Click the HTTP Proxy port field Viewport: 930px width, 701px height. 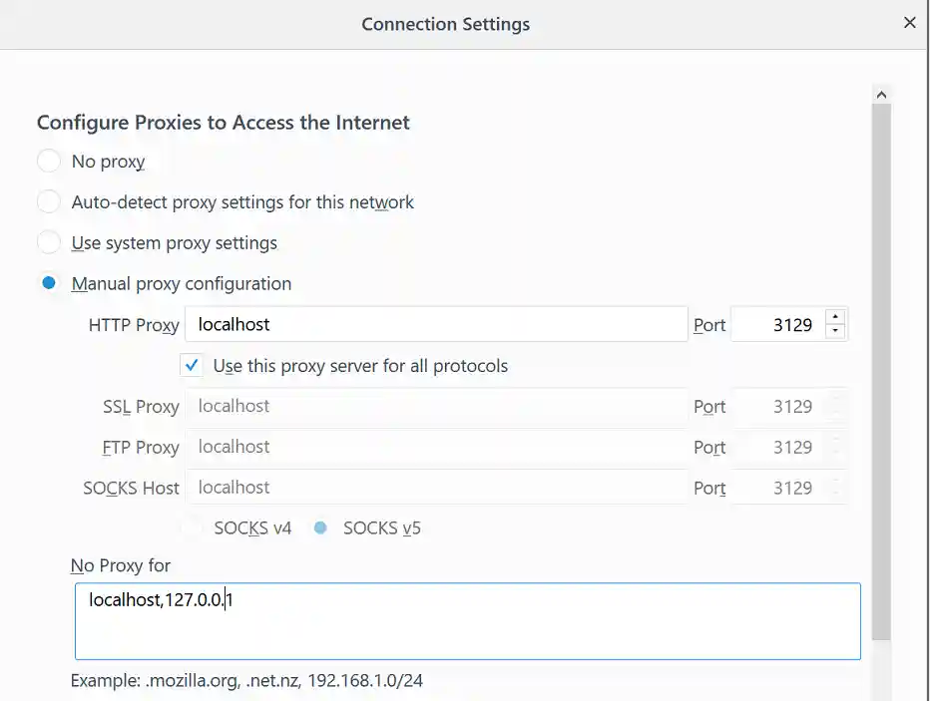778,325
